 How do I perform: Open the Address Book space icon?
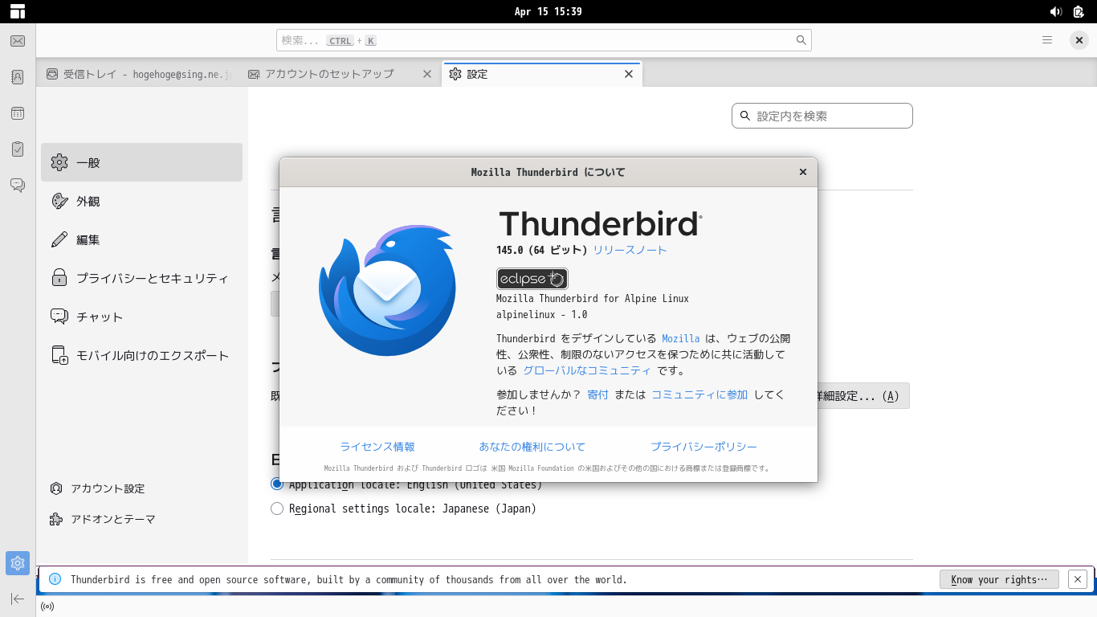click(x=18, y=77)
